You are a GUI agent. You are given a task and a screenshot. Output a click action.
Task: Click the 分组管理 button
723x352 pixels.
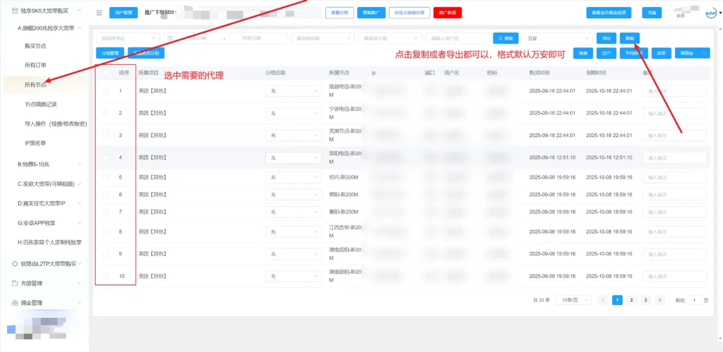pyautogui.click(x=110, y=53)
